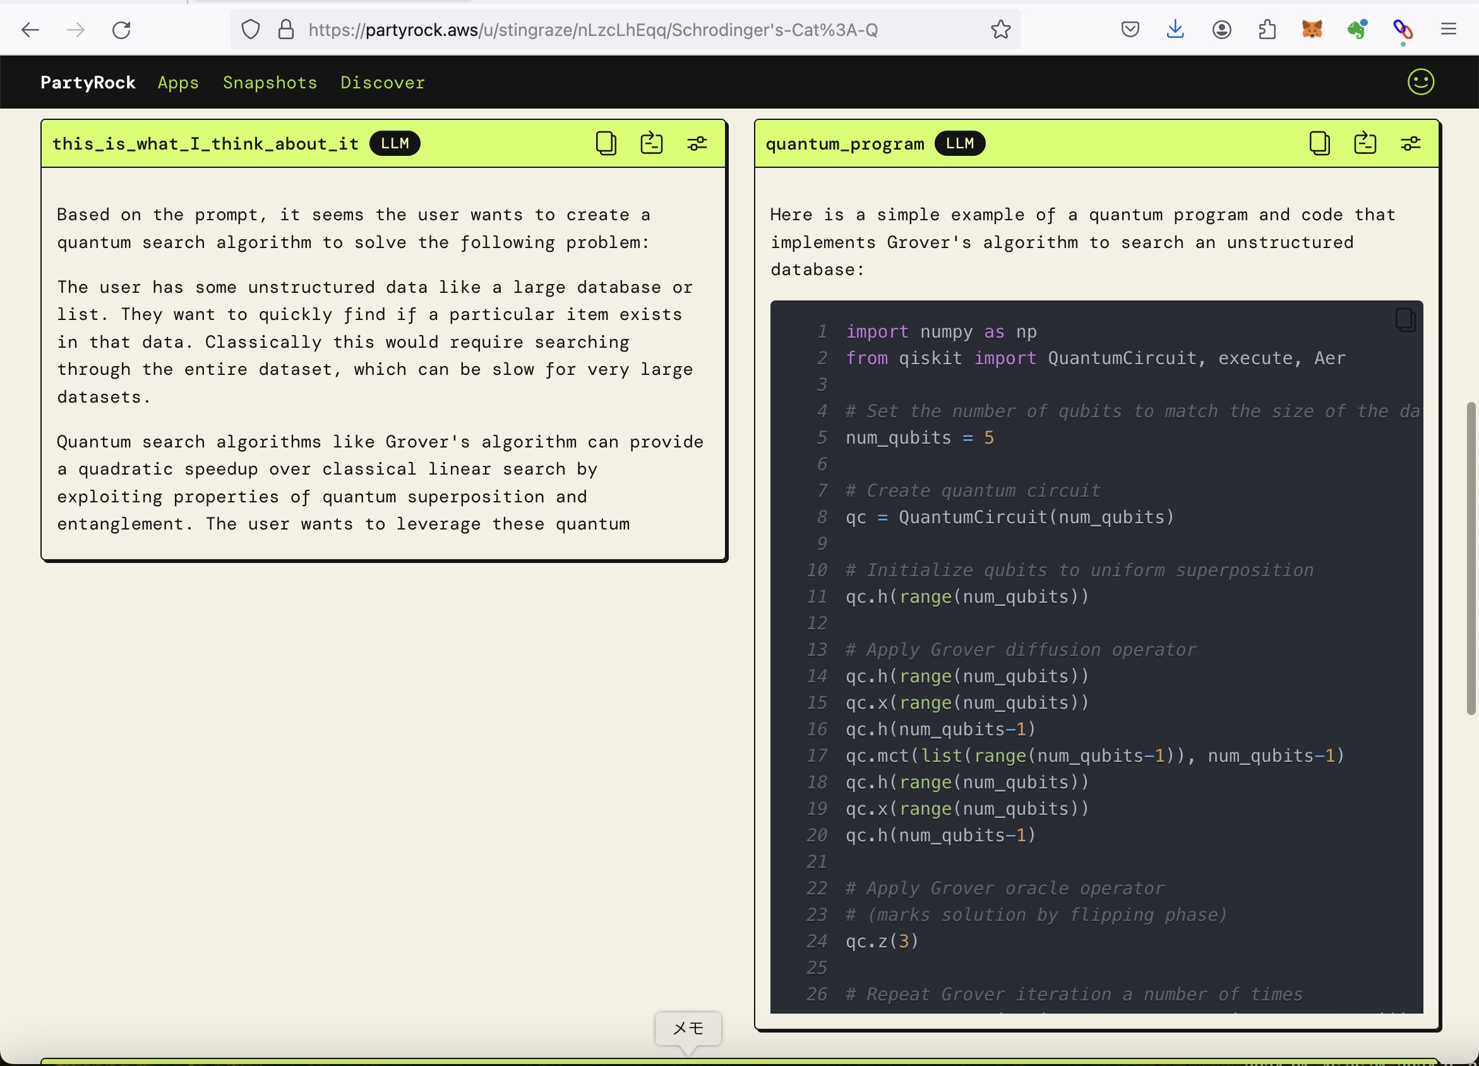
Task: Copy the this_is_what_I_think_about_it widget output
Action: pyautogui.click(x=606, y=143)
